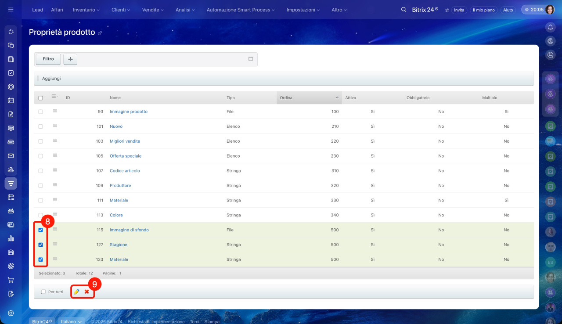
Task: Go to the Lead menu item
Action: tap(38, 10)
